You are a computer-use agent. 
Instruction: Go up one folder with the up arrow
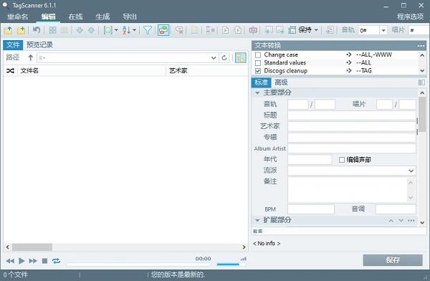point(30,57)
